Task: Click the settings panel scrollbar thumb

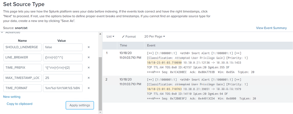Action: click(x=100, y=84)
